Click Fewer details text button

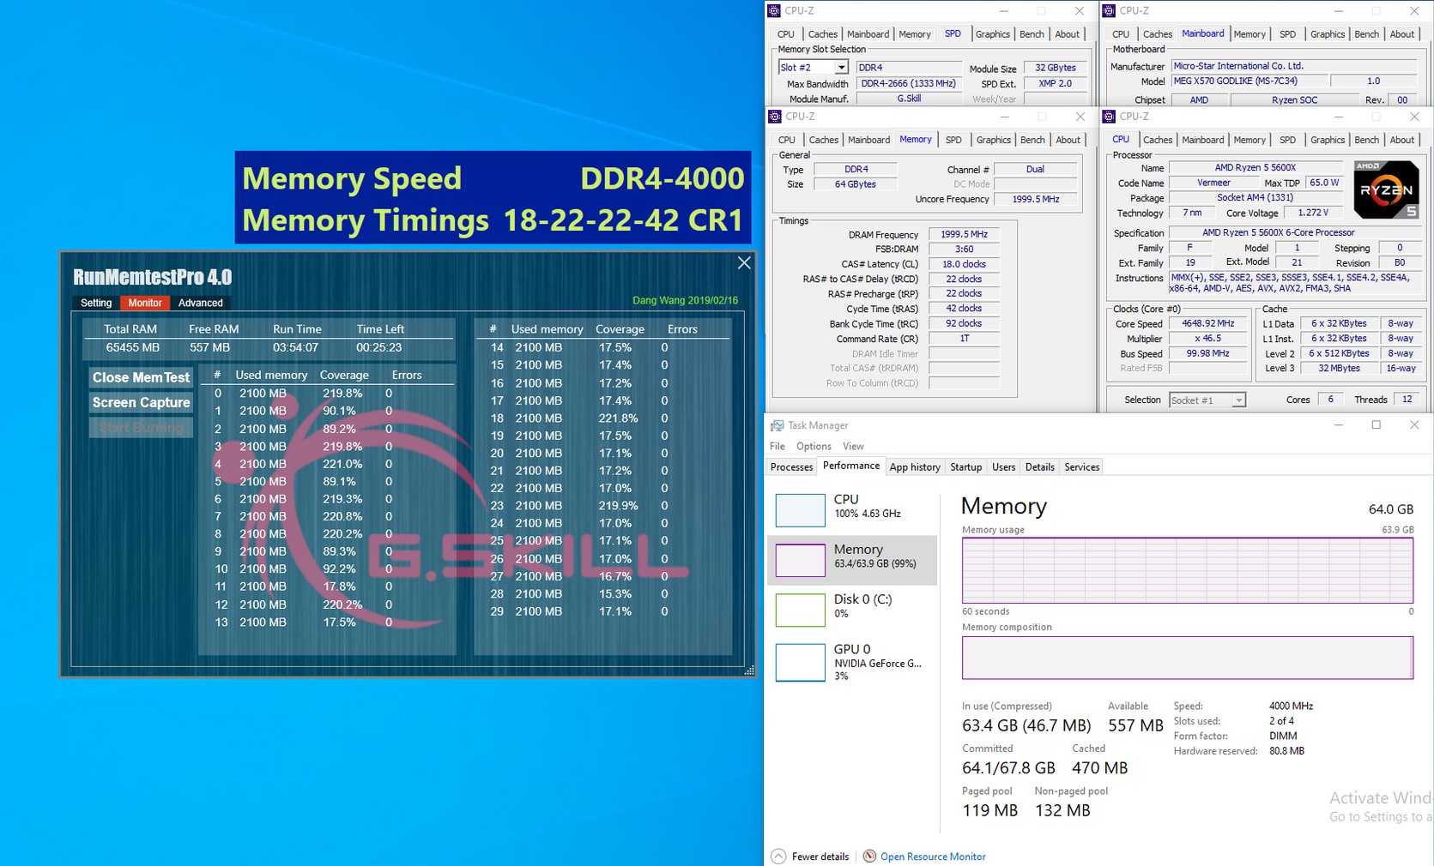pyautogui.click(x=820, y=857)
